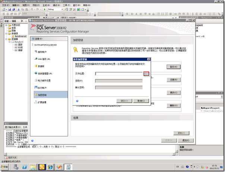
Task: Open the Debug configuration dropdown
Action: point(62,9)
